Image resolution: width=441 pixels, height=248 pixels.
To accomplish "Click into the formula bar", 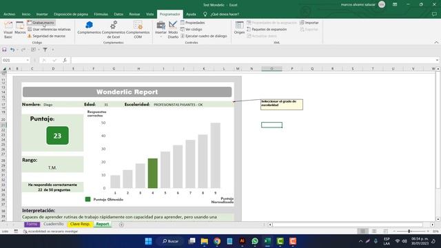I will click(252, 60).
